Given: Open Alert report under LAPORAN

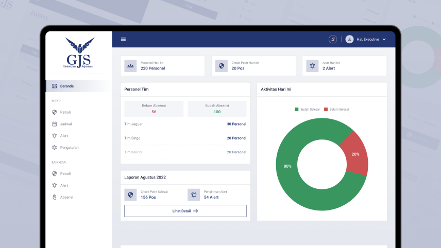Looking at the screenshot, I should pyautogui.click(x=64, y=185).
